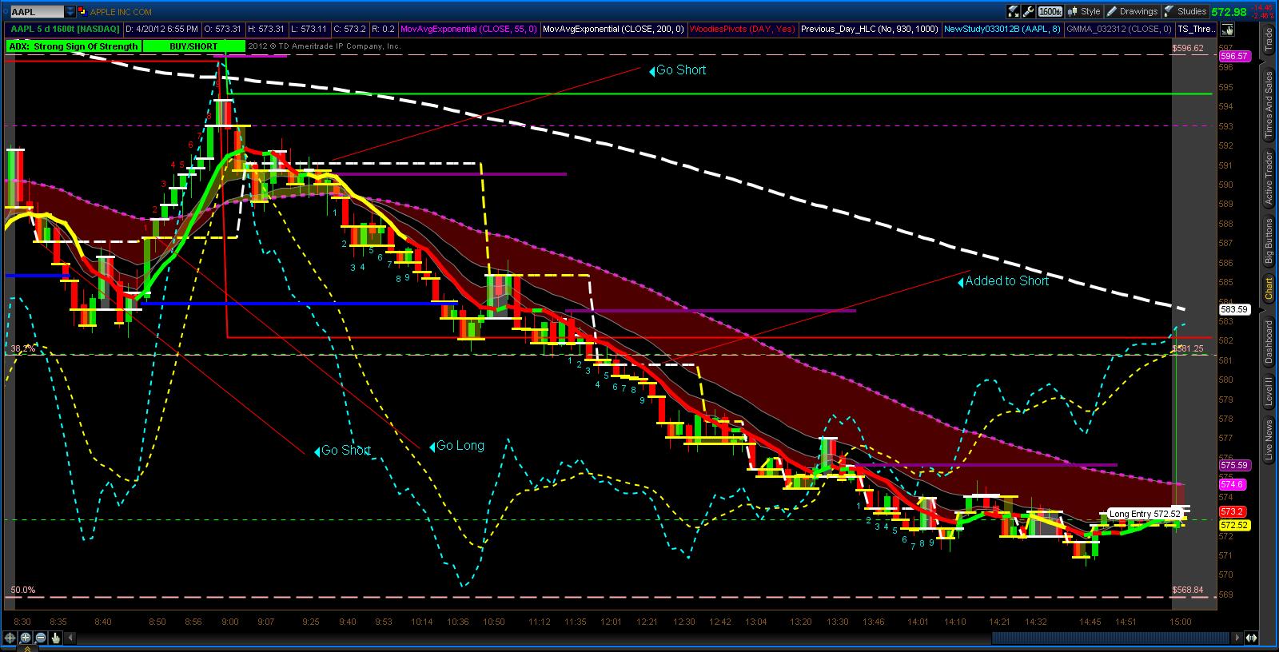Click the 38.2% Fibonacci level label

tap(22, 349)
